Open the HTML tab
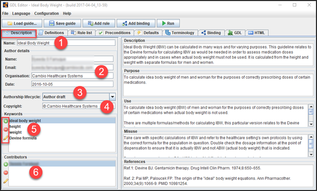The height and width of the screenshot is (191, 317). click(x=257, y=33)
